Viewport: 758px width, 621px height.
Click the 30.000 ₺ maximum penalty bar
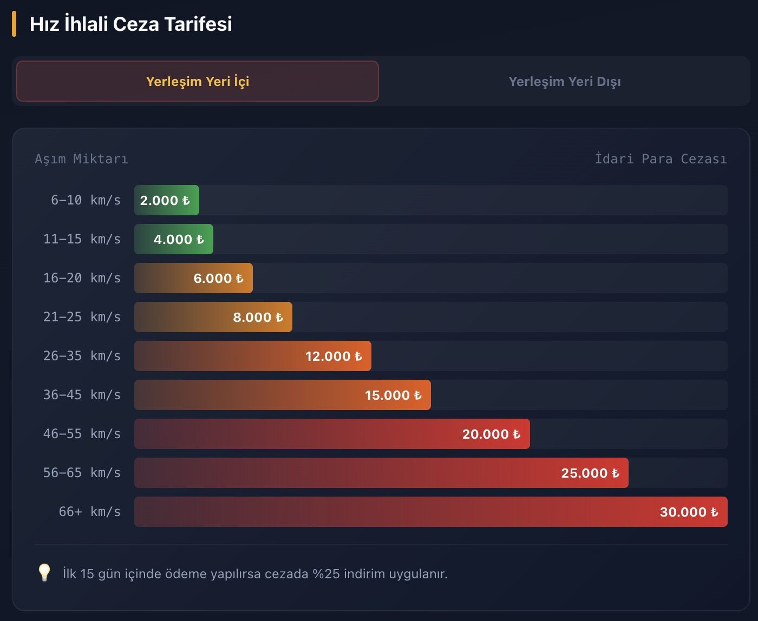(x=431, y=512)
